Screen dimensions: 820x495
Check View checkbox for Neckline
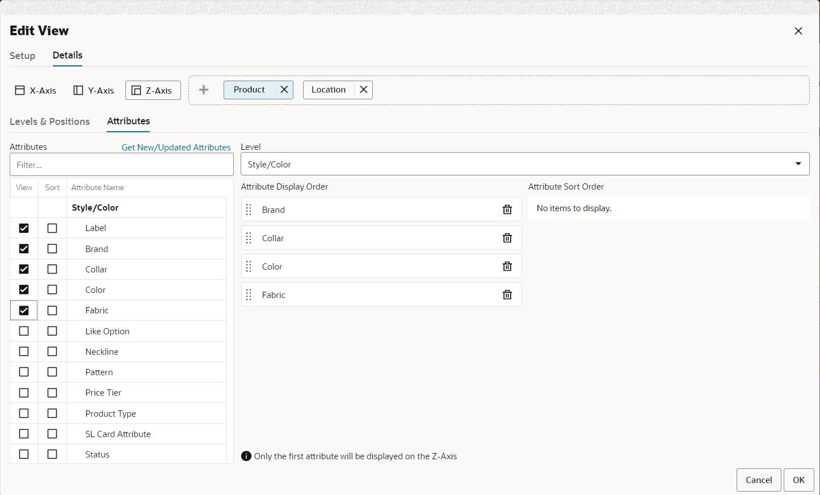[24, 351]
